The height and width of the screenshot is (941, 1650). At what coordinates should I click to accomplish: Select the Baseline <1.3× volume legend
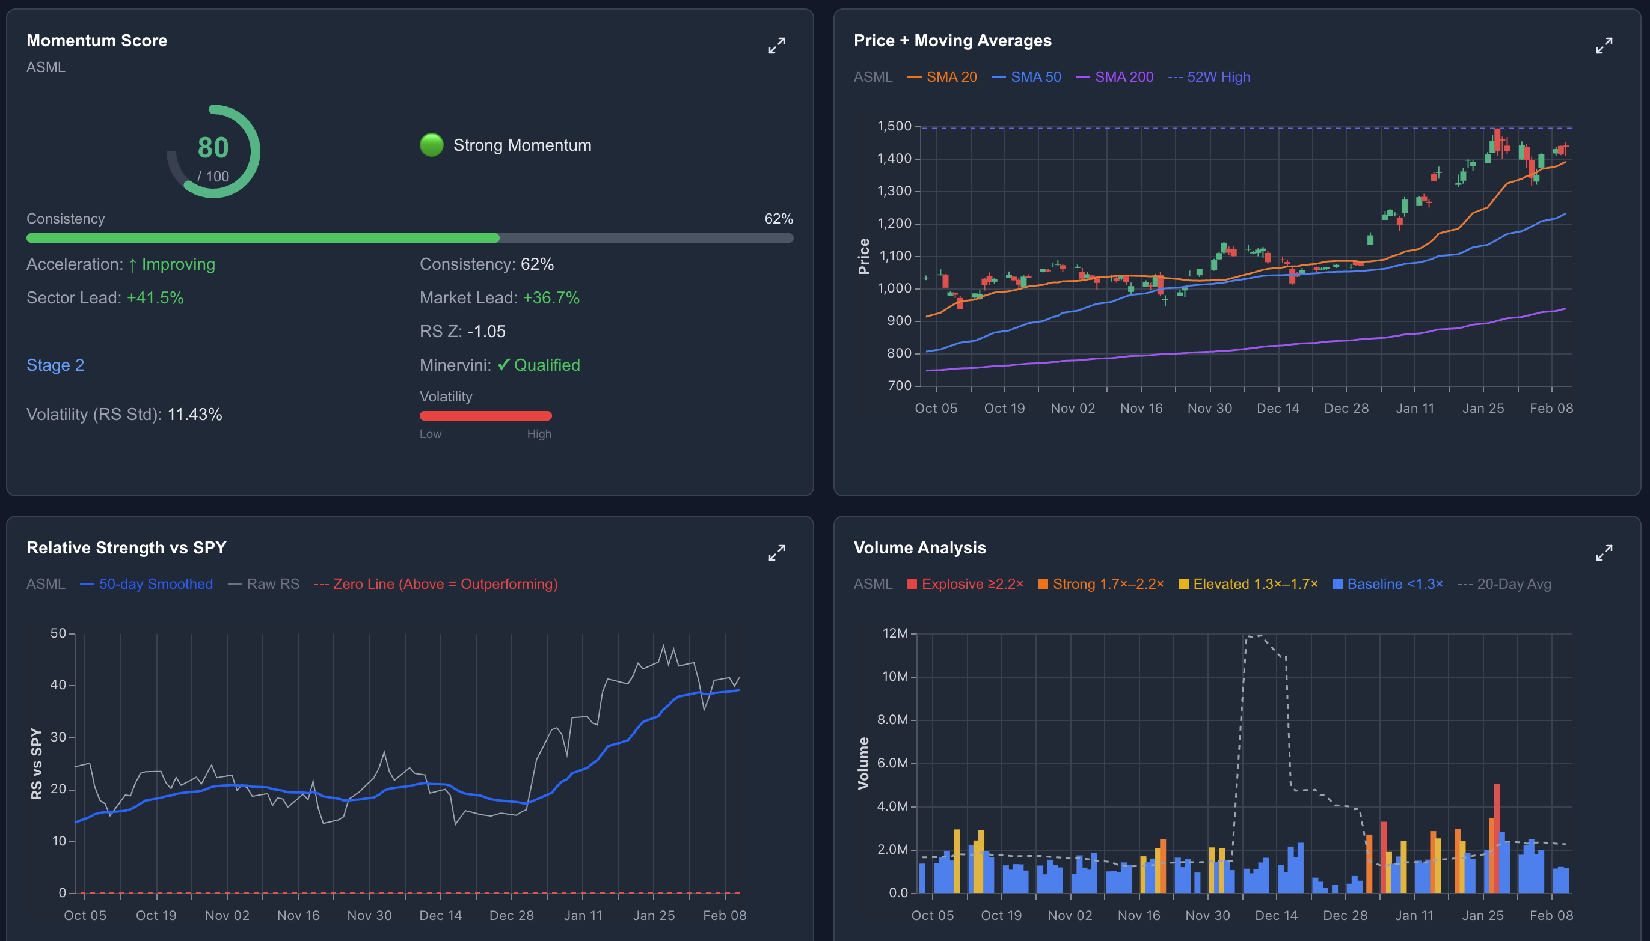click(1390, 583)
